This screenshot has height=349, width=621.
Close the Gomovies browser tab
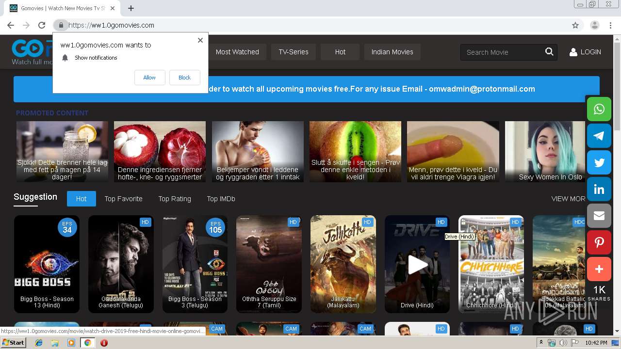(113, 8)
